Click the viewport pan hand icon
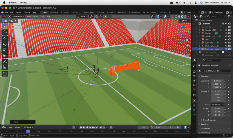The height and width of the screenshot is (138, 233). click(187, 45)
